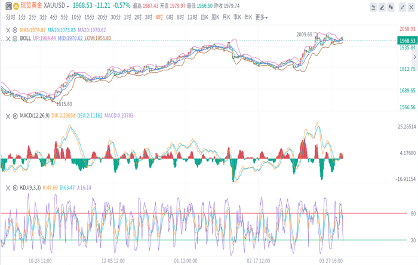418x265 pixels.
Task: Select the 30分 timeframe
Action: [115, 17]
